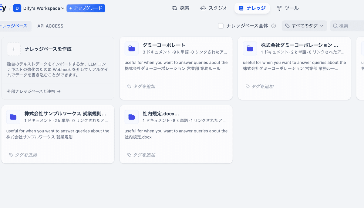This screenshot has width=364, height=208.
Task: Click the 社内規定.docx folder icon
Action: click(131, 117)
